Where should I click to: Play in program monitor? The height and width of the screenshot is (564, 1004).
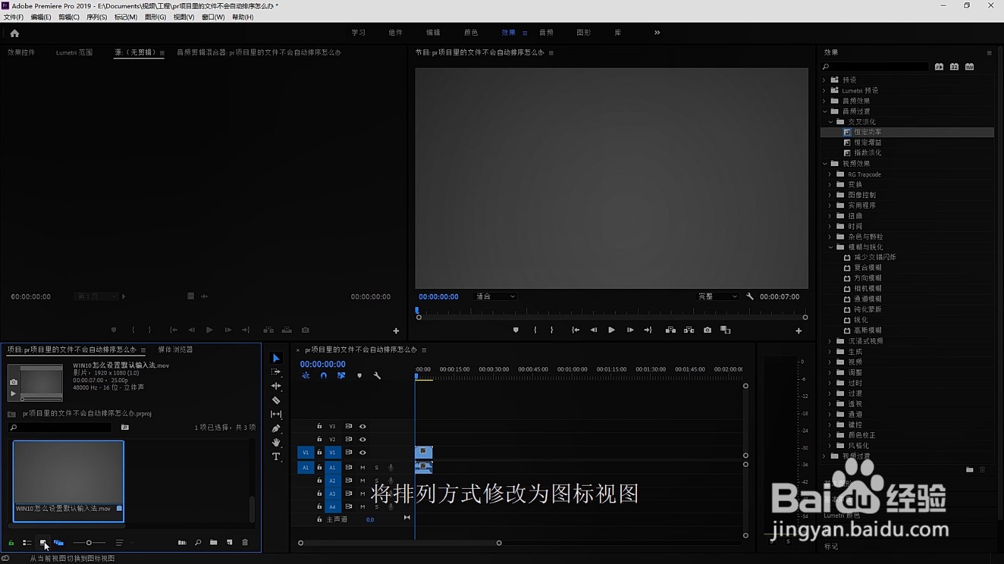tap(611, 330)
